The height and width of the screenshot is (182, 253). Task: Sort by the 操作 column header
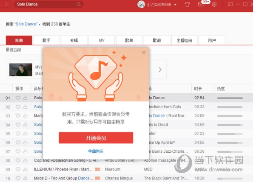pyautogui.click(x=19, y=89)
